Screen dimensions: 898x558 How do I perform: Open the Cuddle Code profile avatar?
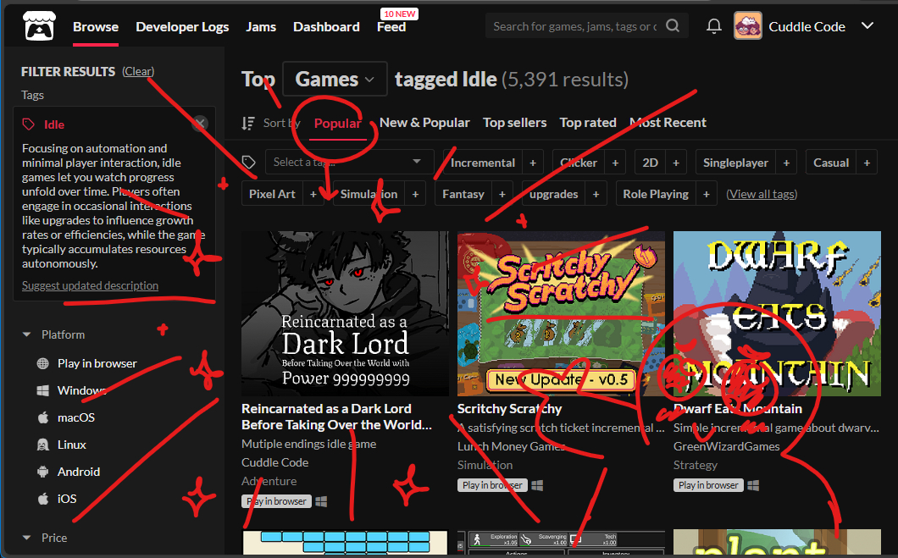(x=747, y=26)
